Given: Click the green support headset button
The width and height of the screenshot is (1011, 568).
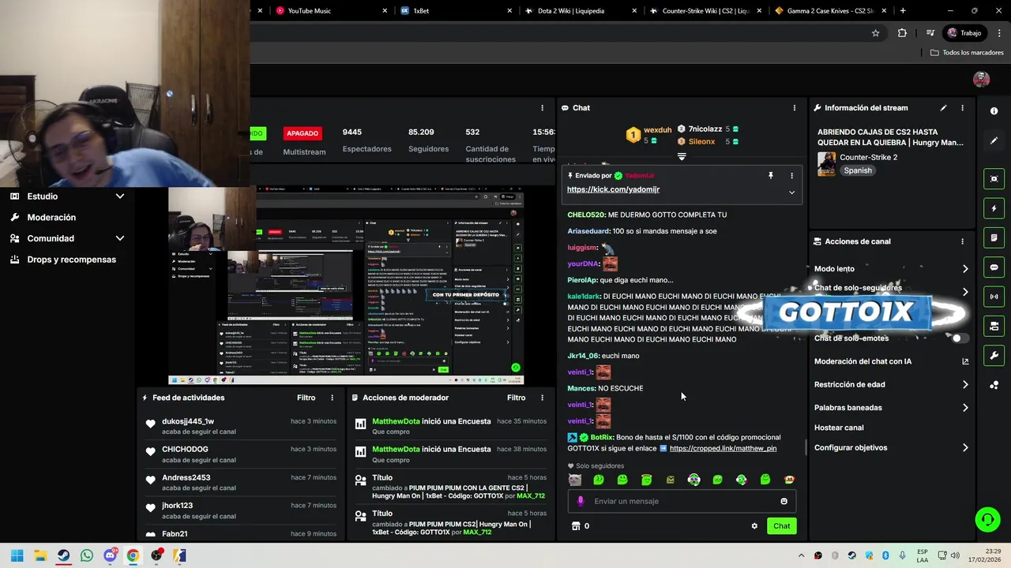Looking at the screenshot, I should 987,519.
